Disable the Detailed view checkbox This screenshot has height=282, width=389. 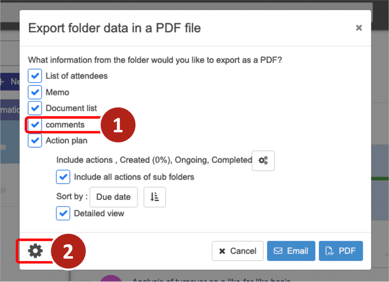click(63, 213)
